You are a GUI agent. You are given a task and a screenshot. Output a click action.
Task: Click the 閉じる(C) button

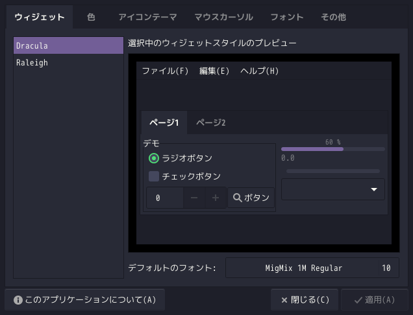(x=305, y=299)
